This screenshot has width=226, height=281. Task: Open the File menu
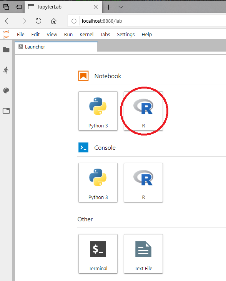point(21,34)
